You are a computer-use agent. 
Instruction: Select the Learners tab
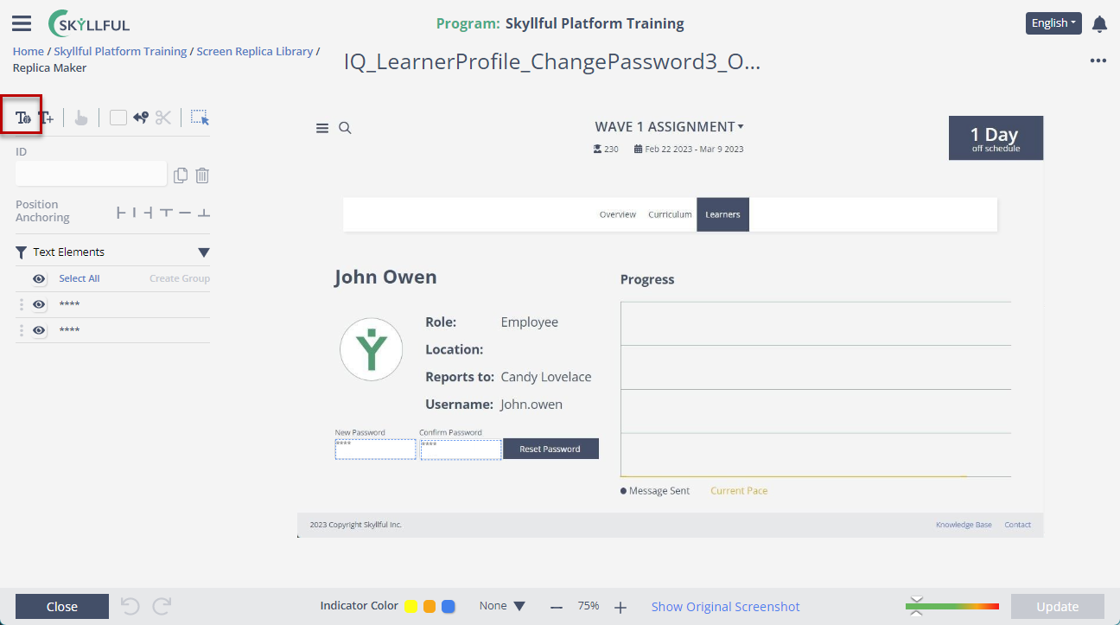[x=722, y=214]
